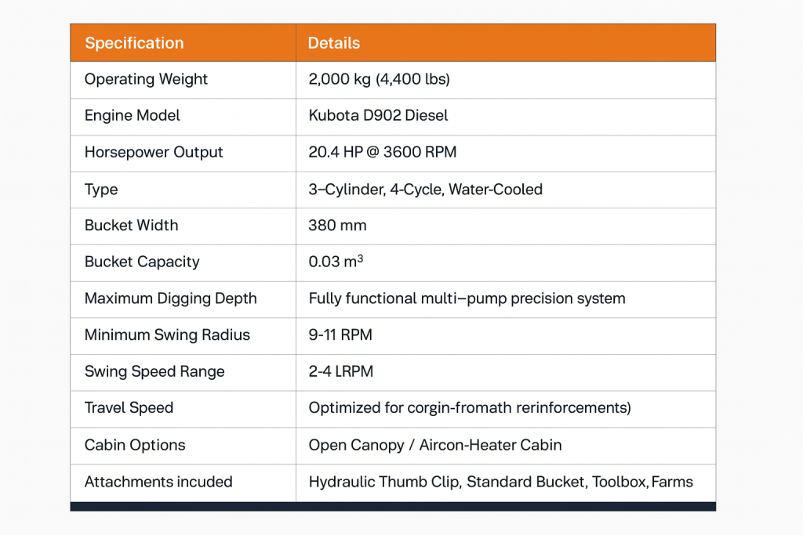The height and width of the screenshot is (535, 803).
Task: Select the Maximum Digging Depth label
Action: [x=170, y=298]
